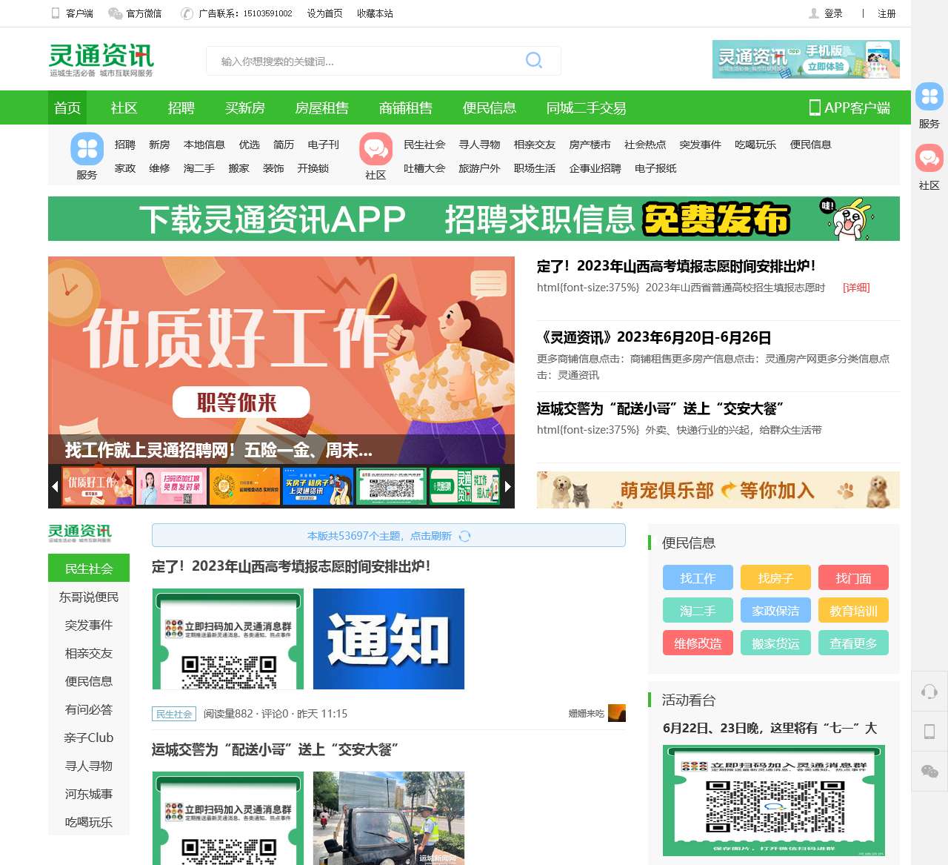Click the mobile phone icon at bottom right

point(929,731)
